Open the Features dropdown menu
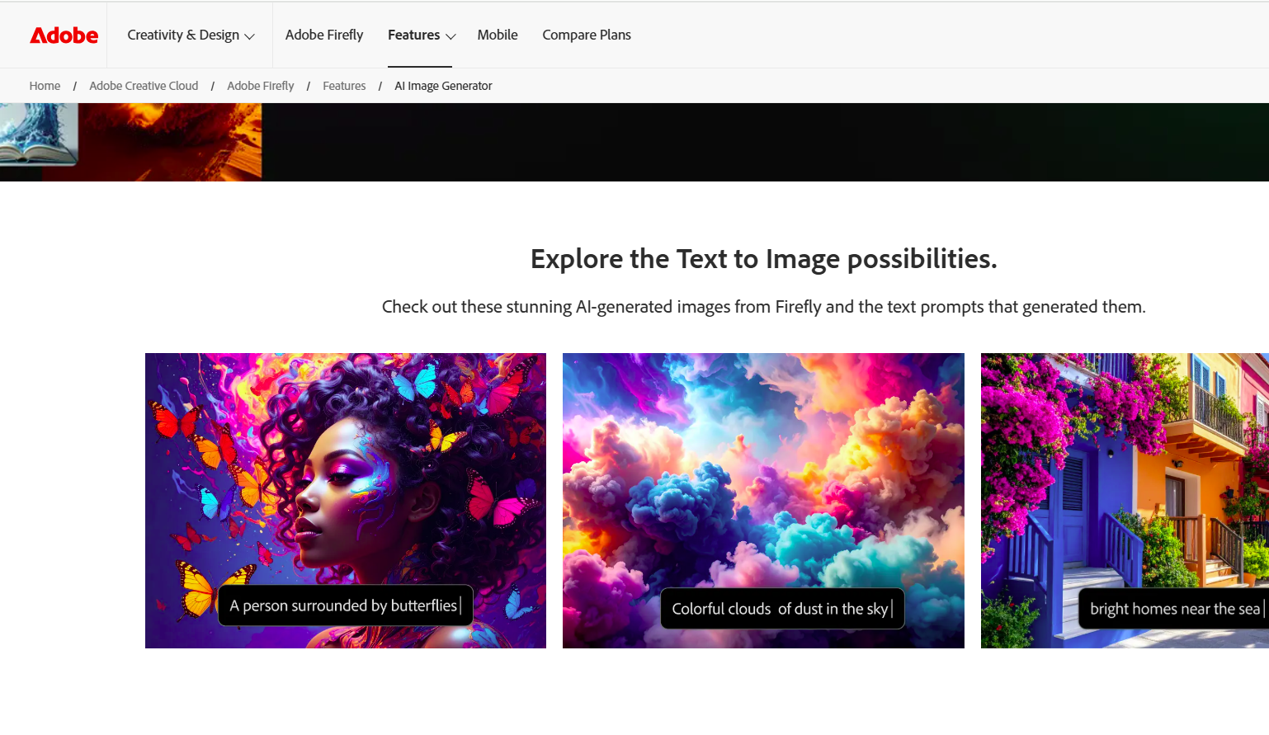Viewport: 1269px width, 735px height. (x=414, y=35)
